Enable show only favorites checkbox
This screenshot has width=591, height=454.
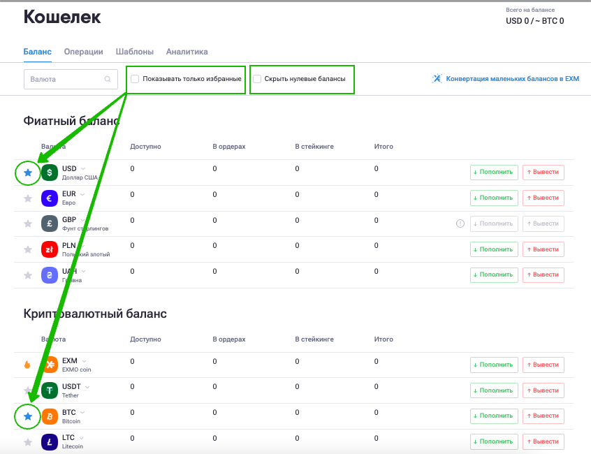point(135,79)
